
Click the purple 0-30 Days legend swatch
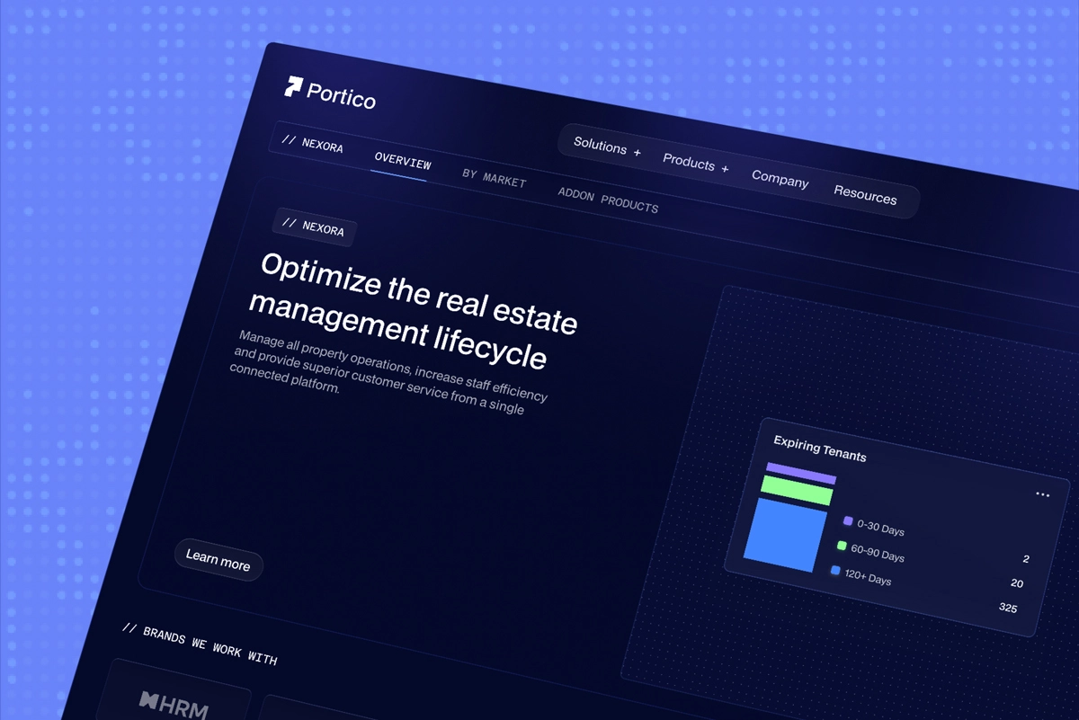coord(847,521)
